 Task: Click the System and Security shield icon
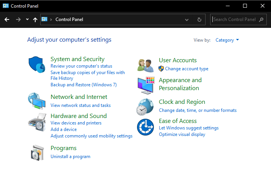pyautogui.click(x=37, y=65)
